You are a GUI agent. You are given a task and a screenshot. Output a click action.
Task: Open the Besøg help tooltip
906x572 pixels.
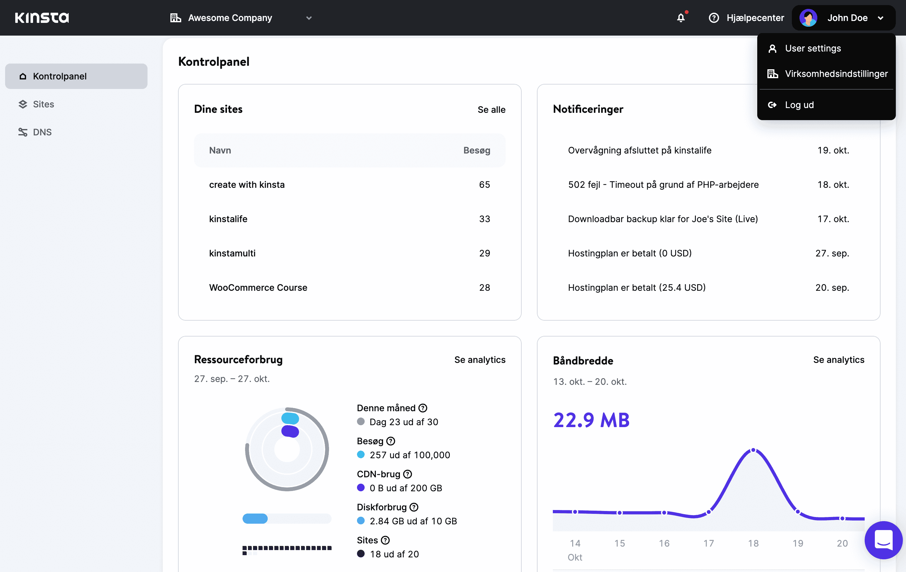[x=391, y=441]
